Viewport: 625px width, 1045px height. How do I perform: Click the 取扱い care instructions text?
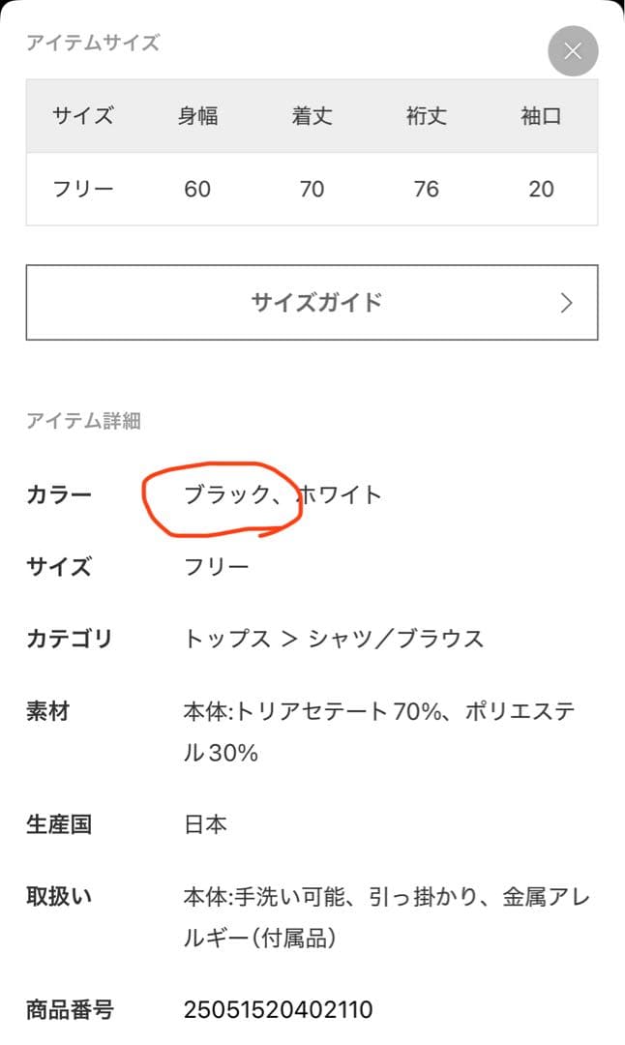click(x=386, y=917)
